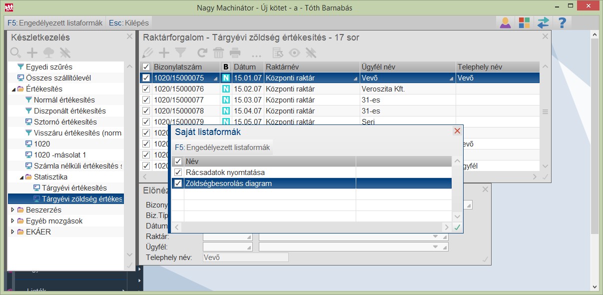Click the printer icon in Raktárforgalom toolbar
603x295 pixels.
pos(235,52)
